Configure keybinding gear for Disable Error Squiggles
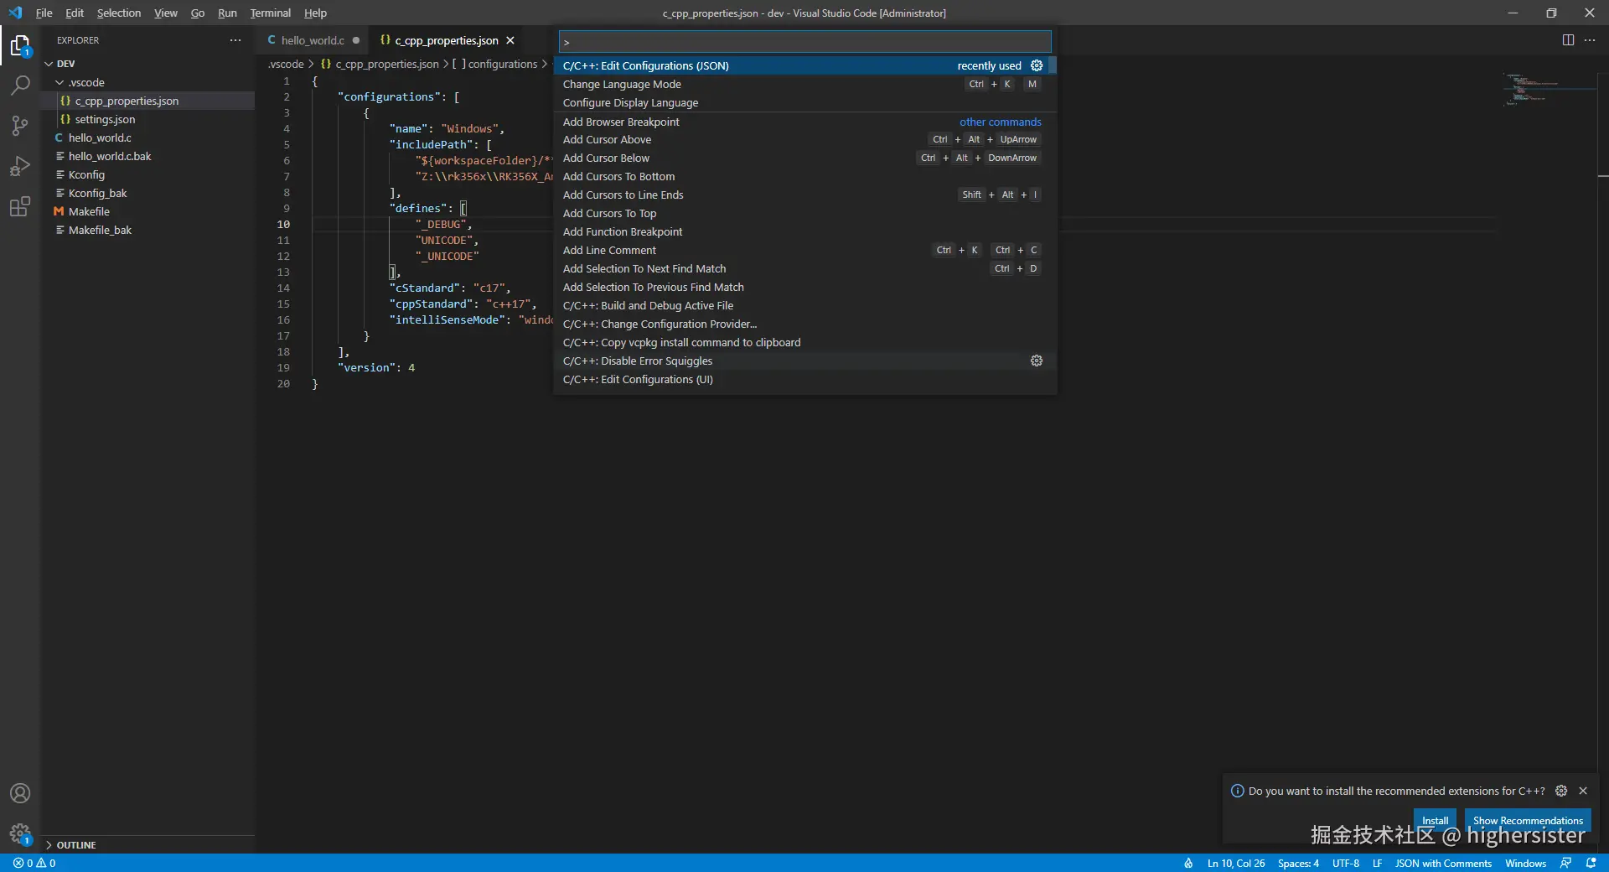 (1037, 361)
